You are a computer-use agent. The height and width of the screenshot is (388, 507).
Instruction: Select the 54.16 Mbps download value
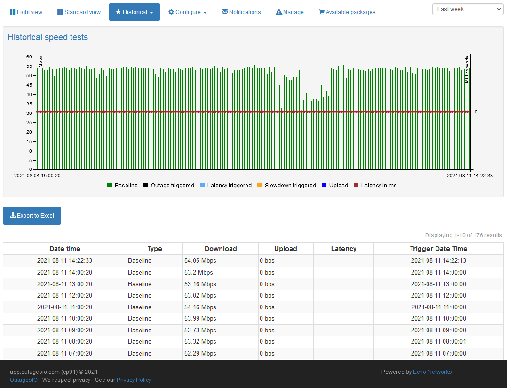(200, 307)
